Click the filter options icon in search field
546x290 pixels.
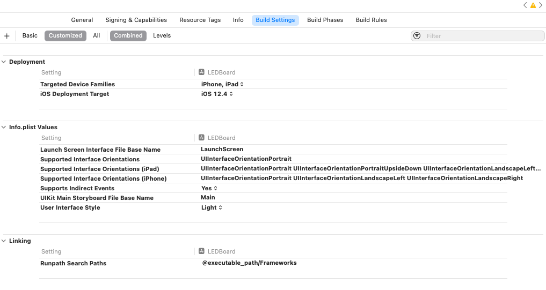pyautogui.click(x=417, y=36)
